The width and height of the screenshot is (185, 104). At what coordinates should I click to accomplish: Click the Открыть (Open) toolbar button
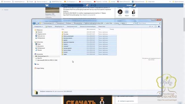49,27
